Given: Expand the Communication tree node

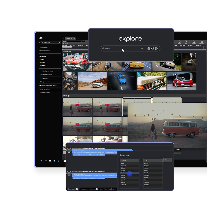Looking at the screenshot, I should point(40,75).
